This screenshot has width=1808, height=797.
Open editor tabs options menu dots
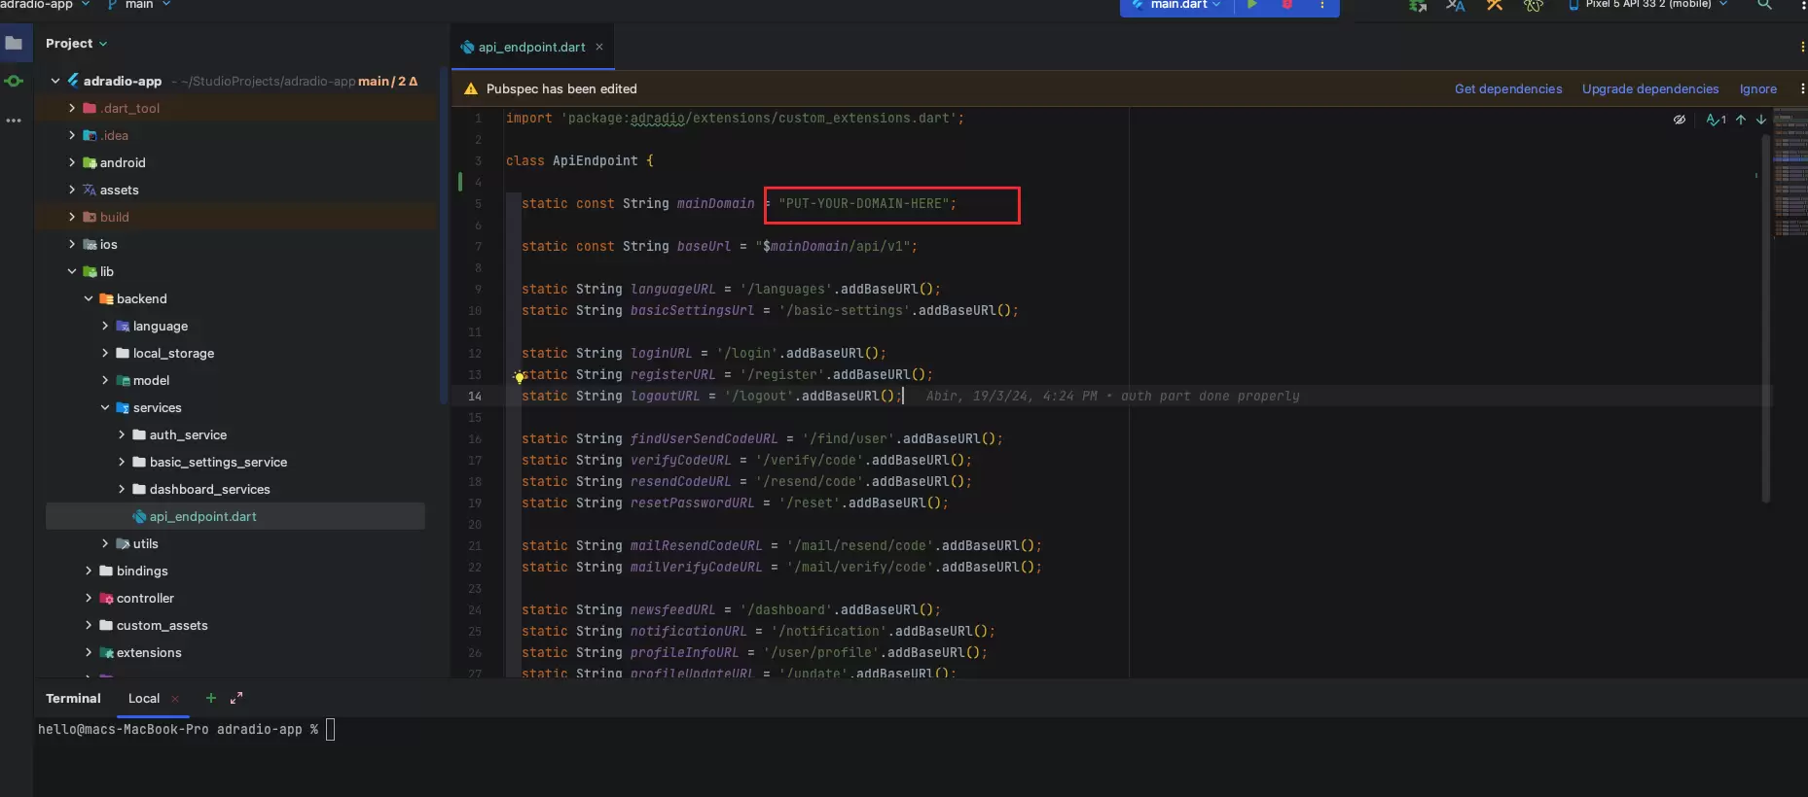tap(1802, 46)
